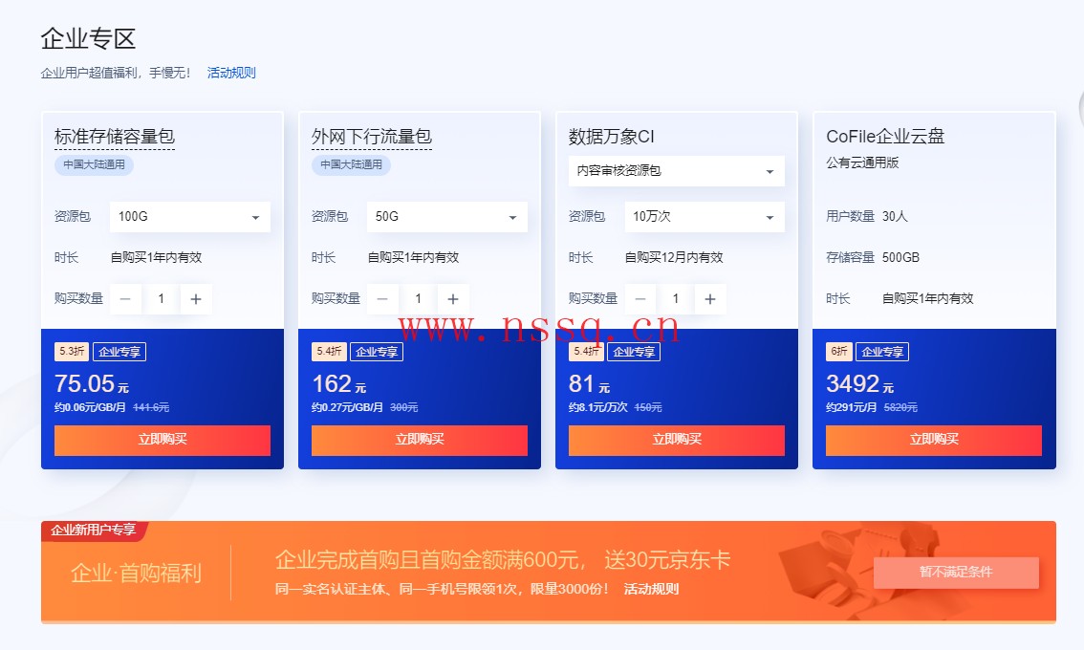The image size is (1084, 650).
Task: Open the 活动规则 link under 企业专区
Action: 231,73
